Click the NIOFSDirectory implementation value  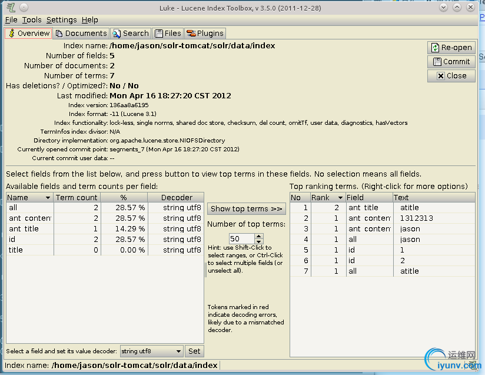pos(167,141)
